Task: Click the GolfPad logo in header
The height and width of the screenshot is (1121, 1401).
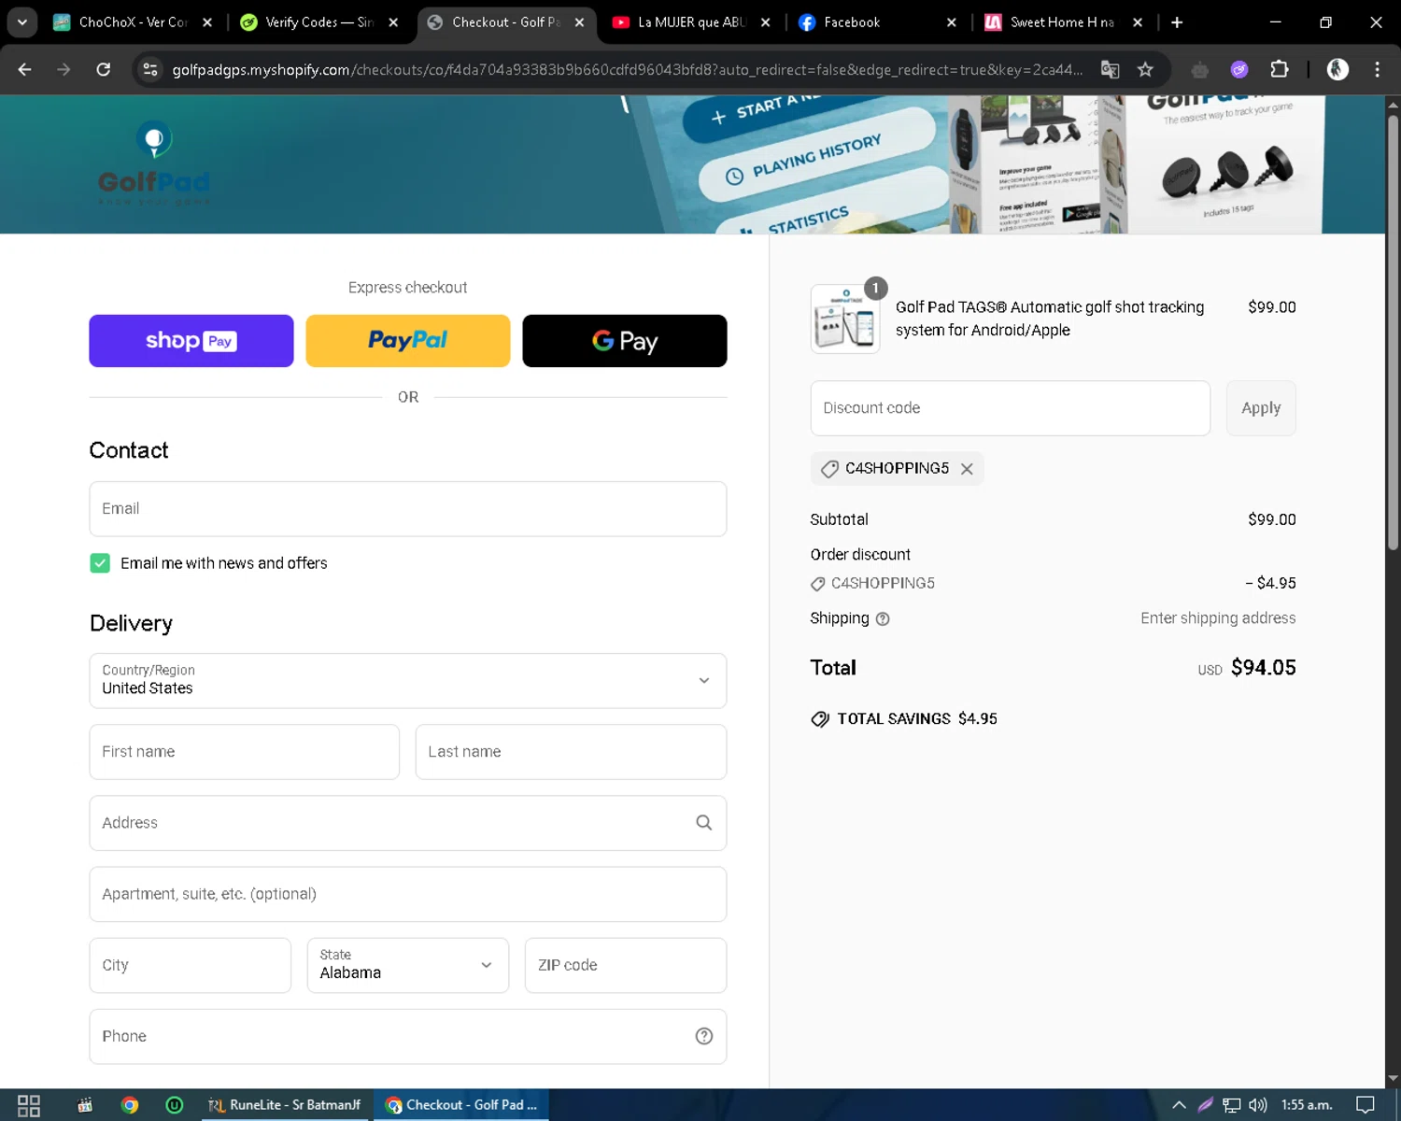Action: (x=154, y=163)
